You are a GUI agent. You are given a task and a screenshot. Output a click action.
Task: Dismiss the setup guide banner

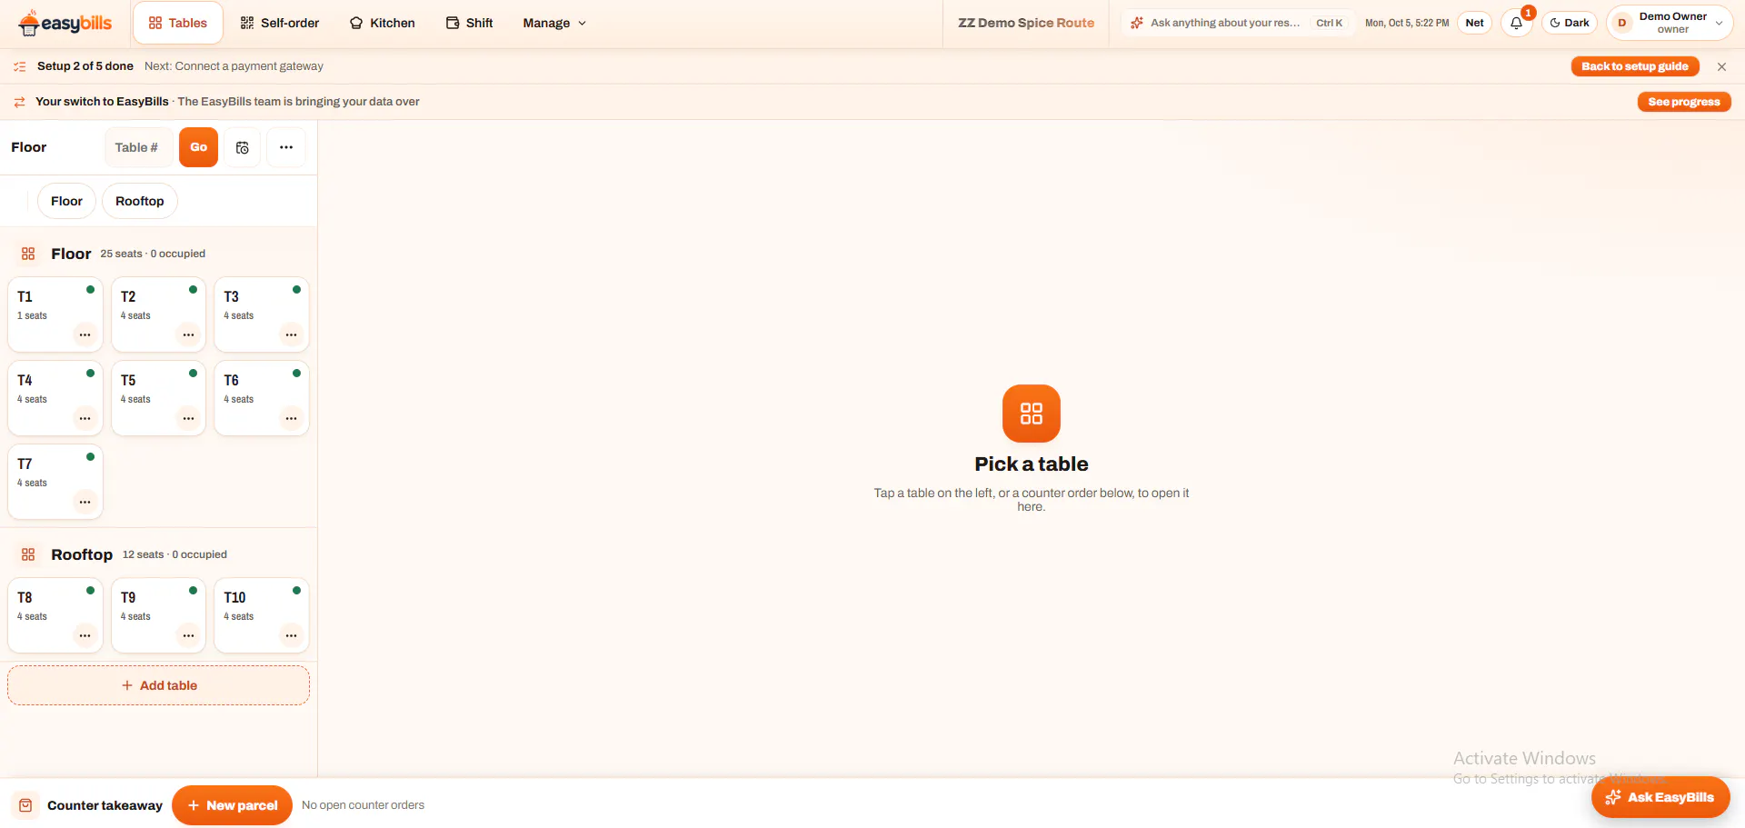click(1721, 66)
